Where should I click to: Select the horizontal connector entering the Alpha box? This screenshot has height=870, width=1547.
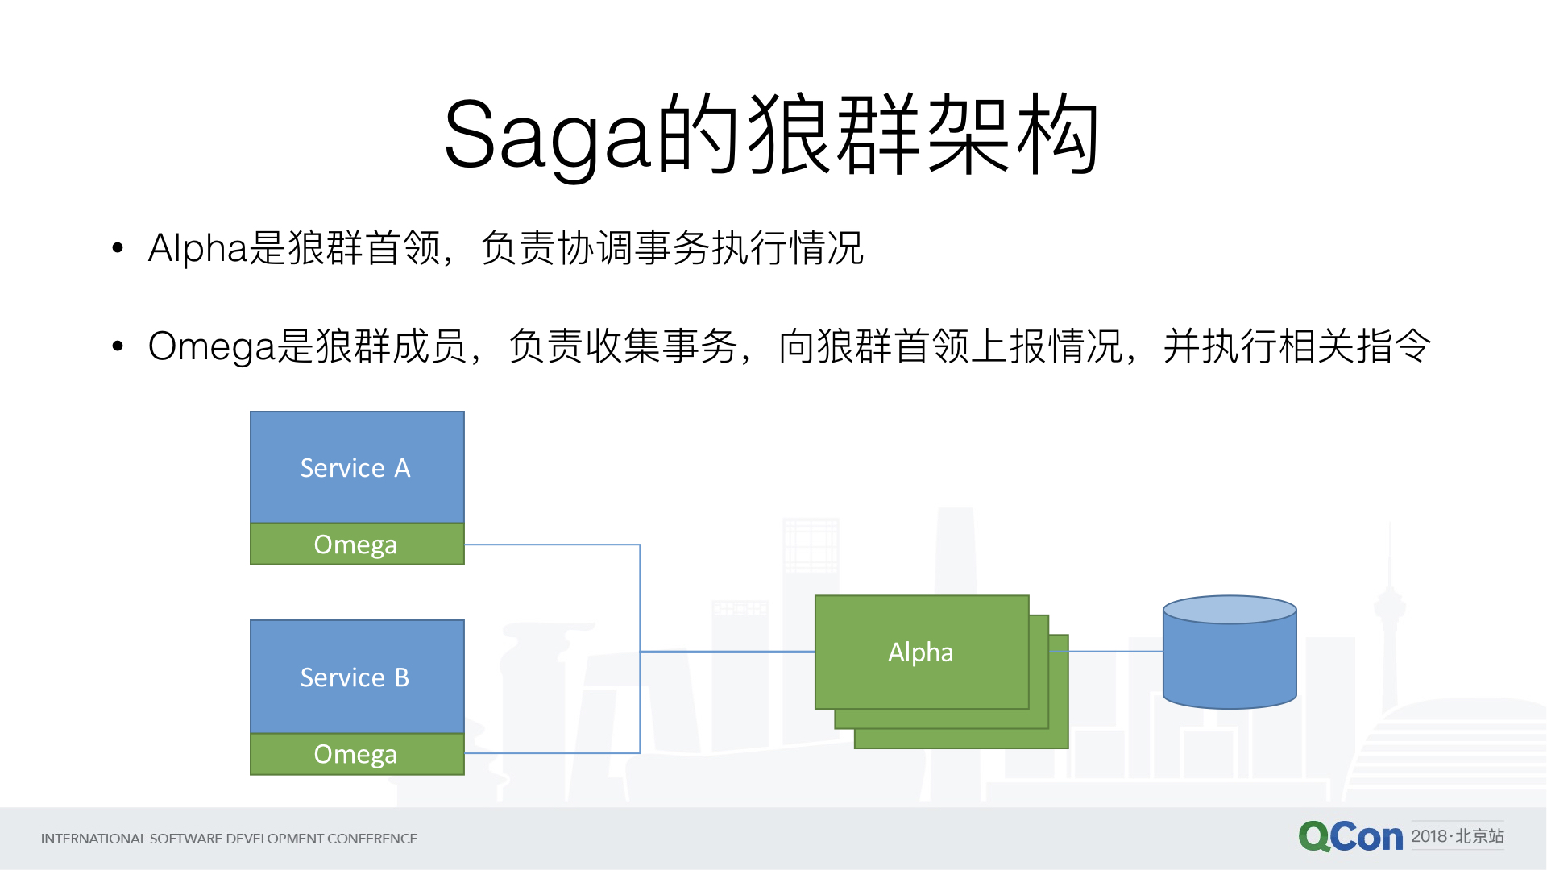(727, 651)
